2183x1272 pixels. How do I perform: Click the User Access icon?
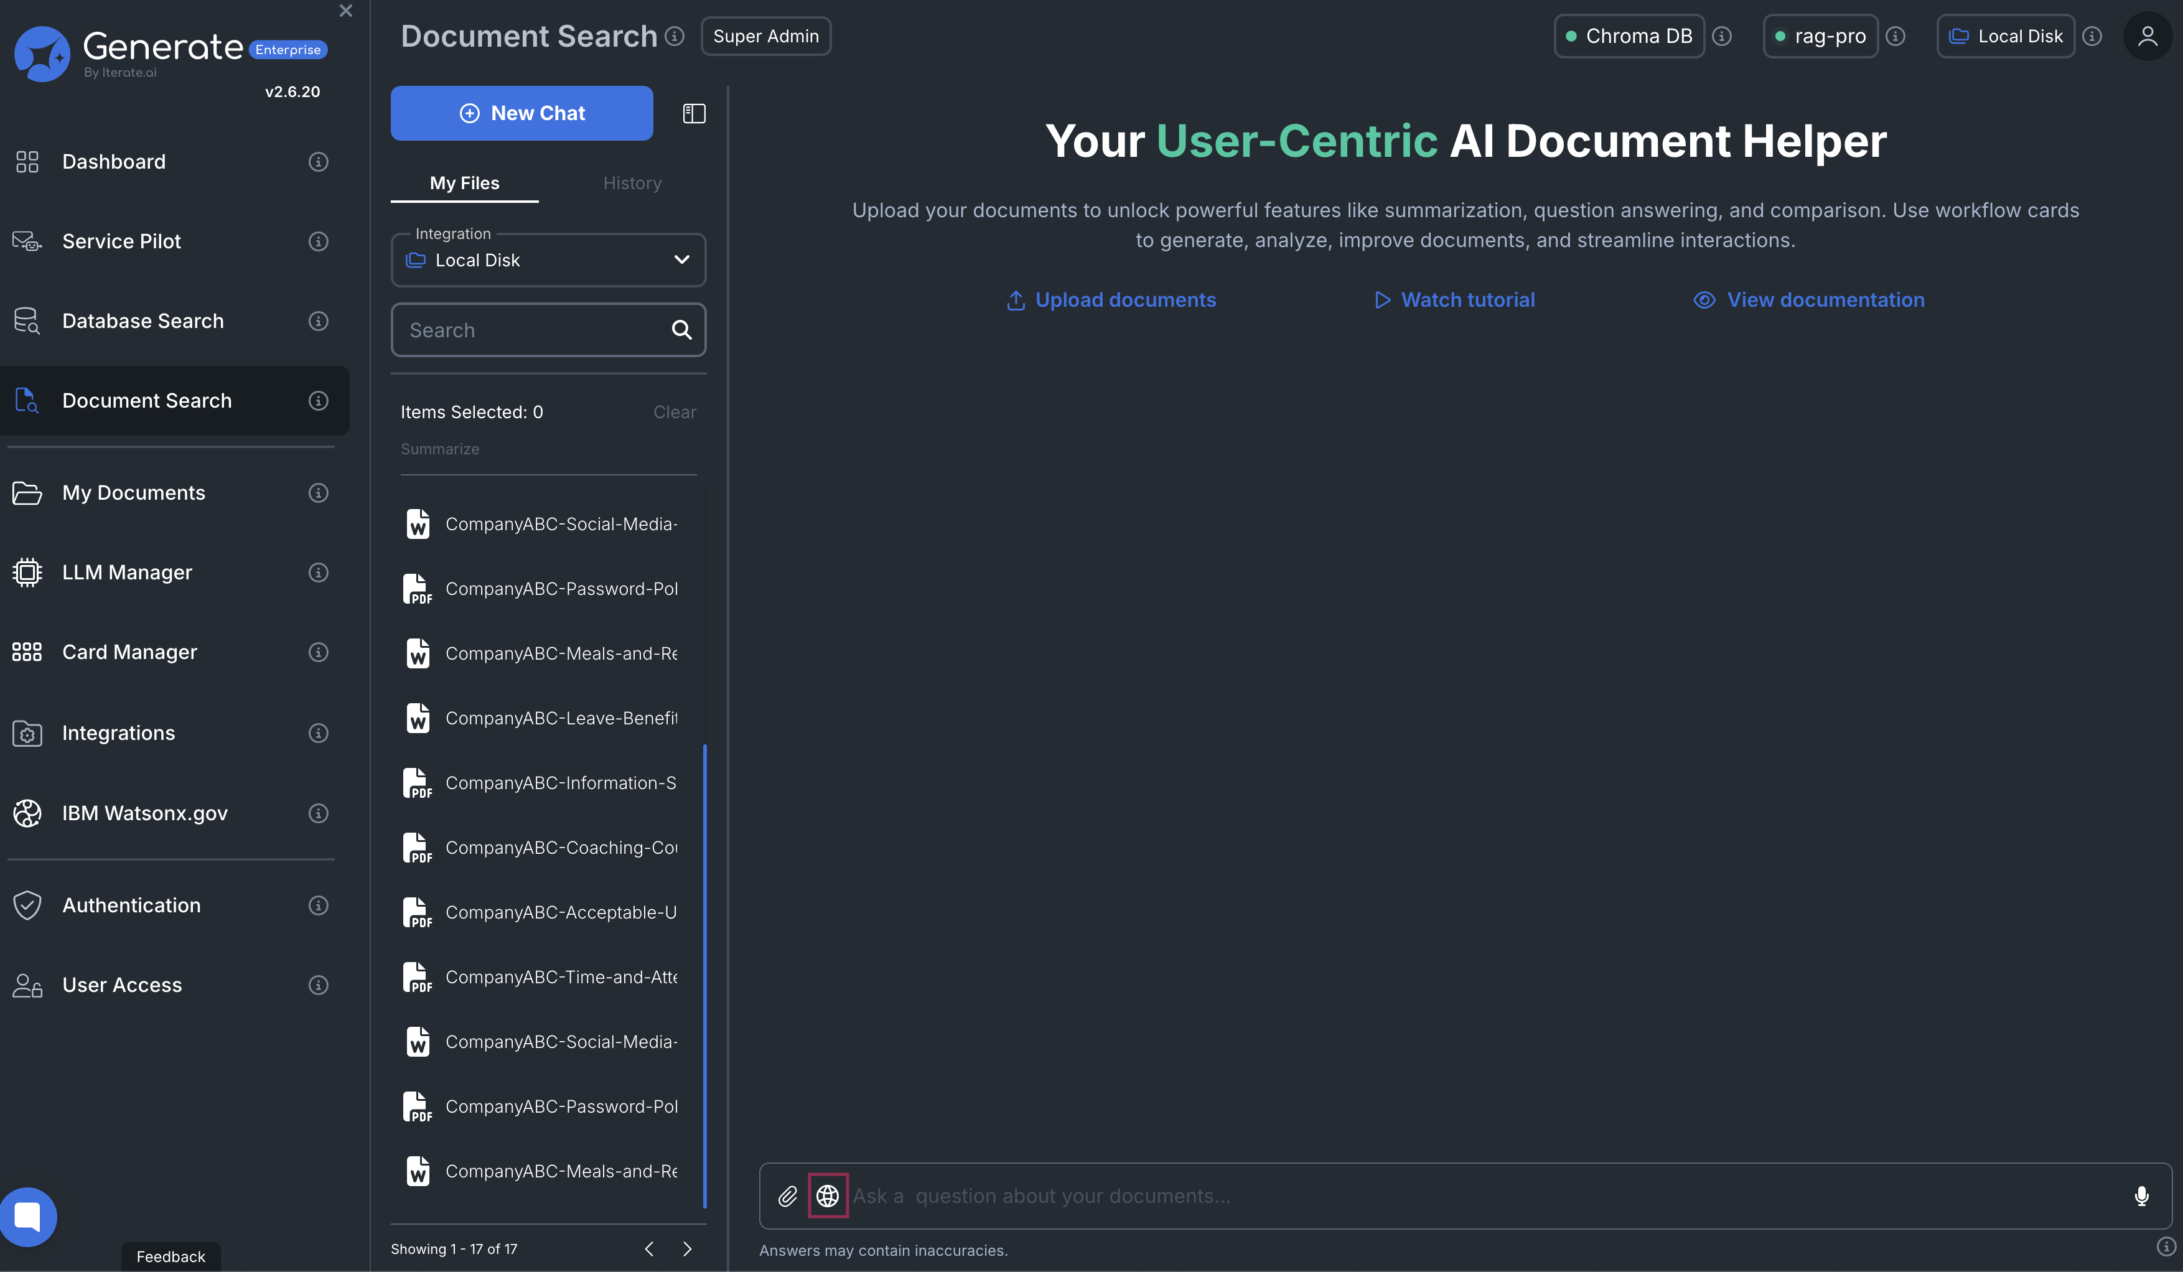(x=27, y=985)
